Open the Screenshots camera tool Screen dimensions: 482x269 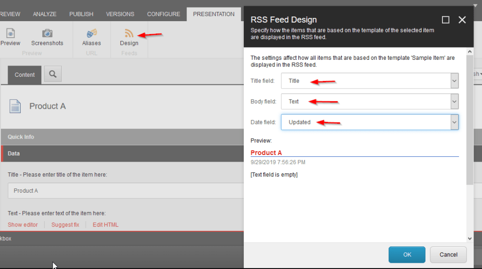[x=47, y=33]
